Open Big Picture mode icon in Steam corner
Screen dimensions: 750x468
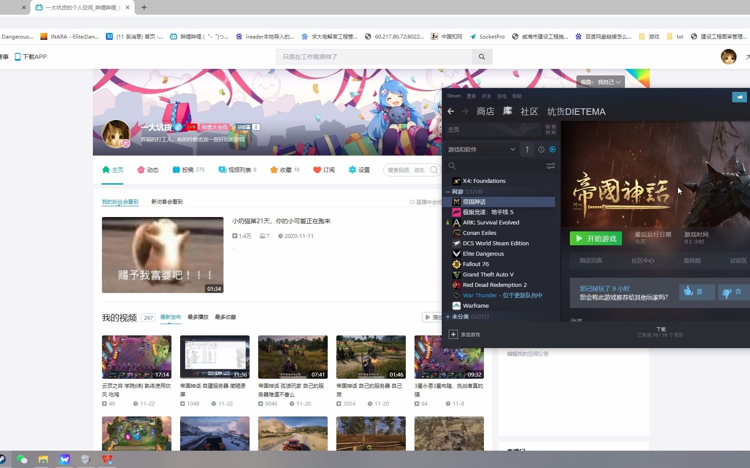(x=739, y=97)
